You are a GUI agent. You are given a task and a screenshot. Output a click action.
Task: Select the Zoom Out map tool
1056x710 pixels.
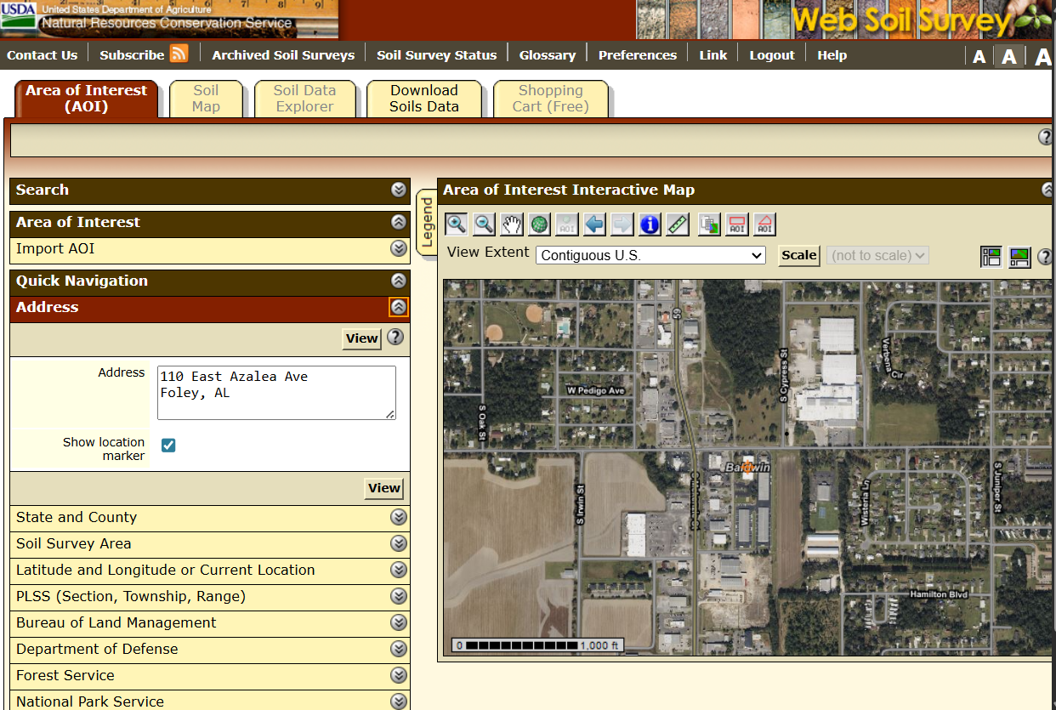484,224
